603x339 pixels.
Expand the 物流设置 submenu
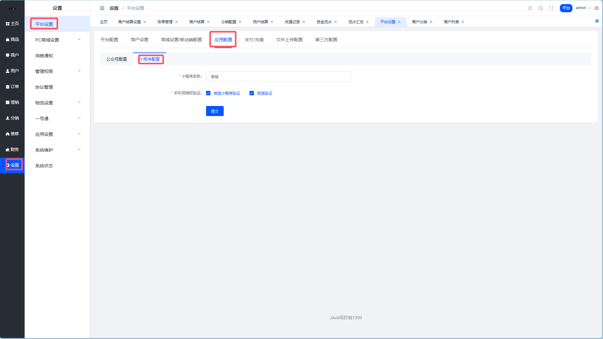57,103
